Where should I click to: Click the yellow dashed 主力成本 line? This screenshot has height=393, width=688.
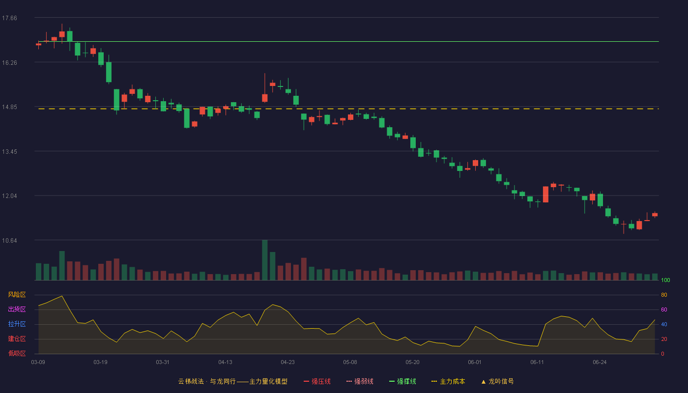(x=348, y=109)
